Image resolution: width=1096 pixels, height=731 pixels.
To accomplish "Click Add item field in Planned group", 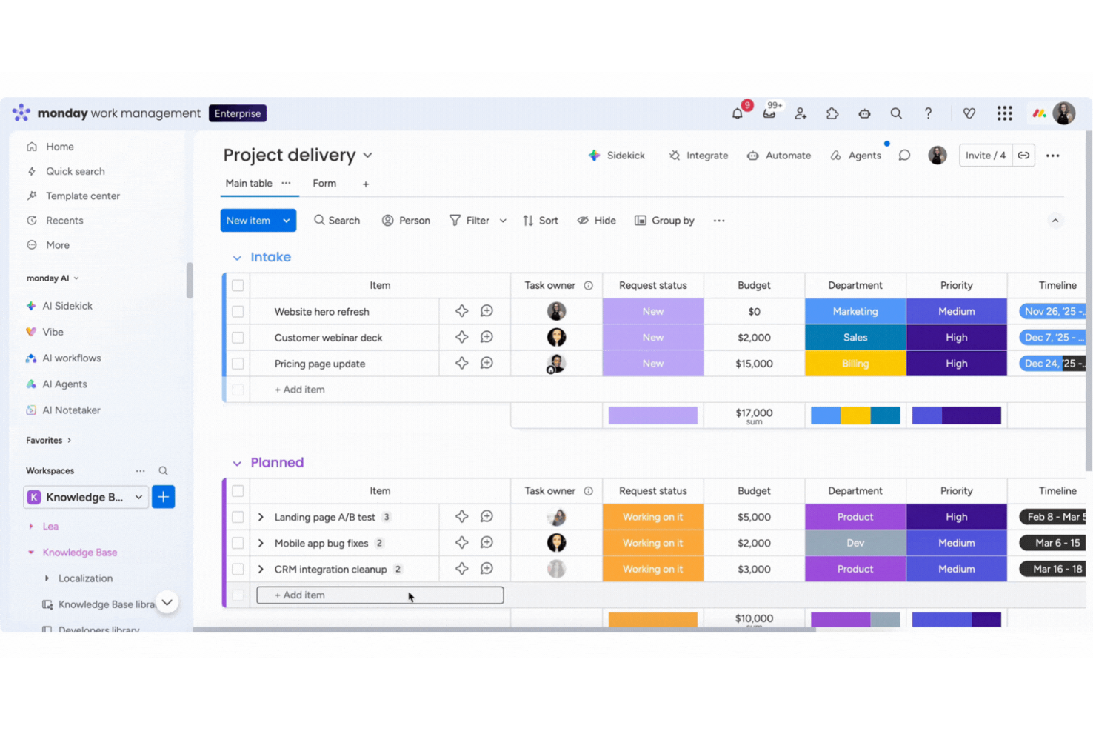I will click(x=380, y=595).
